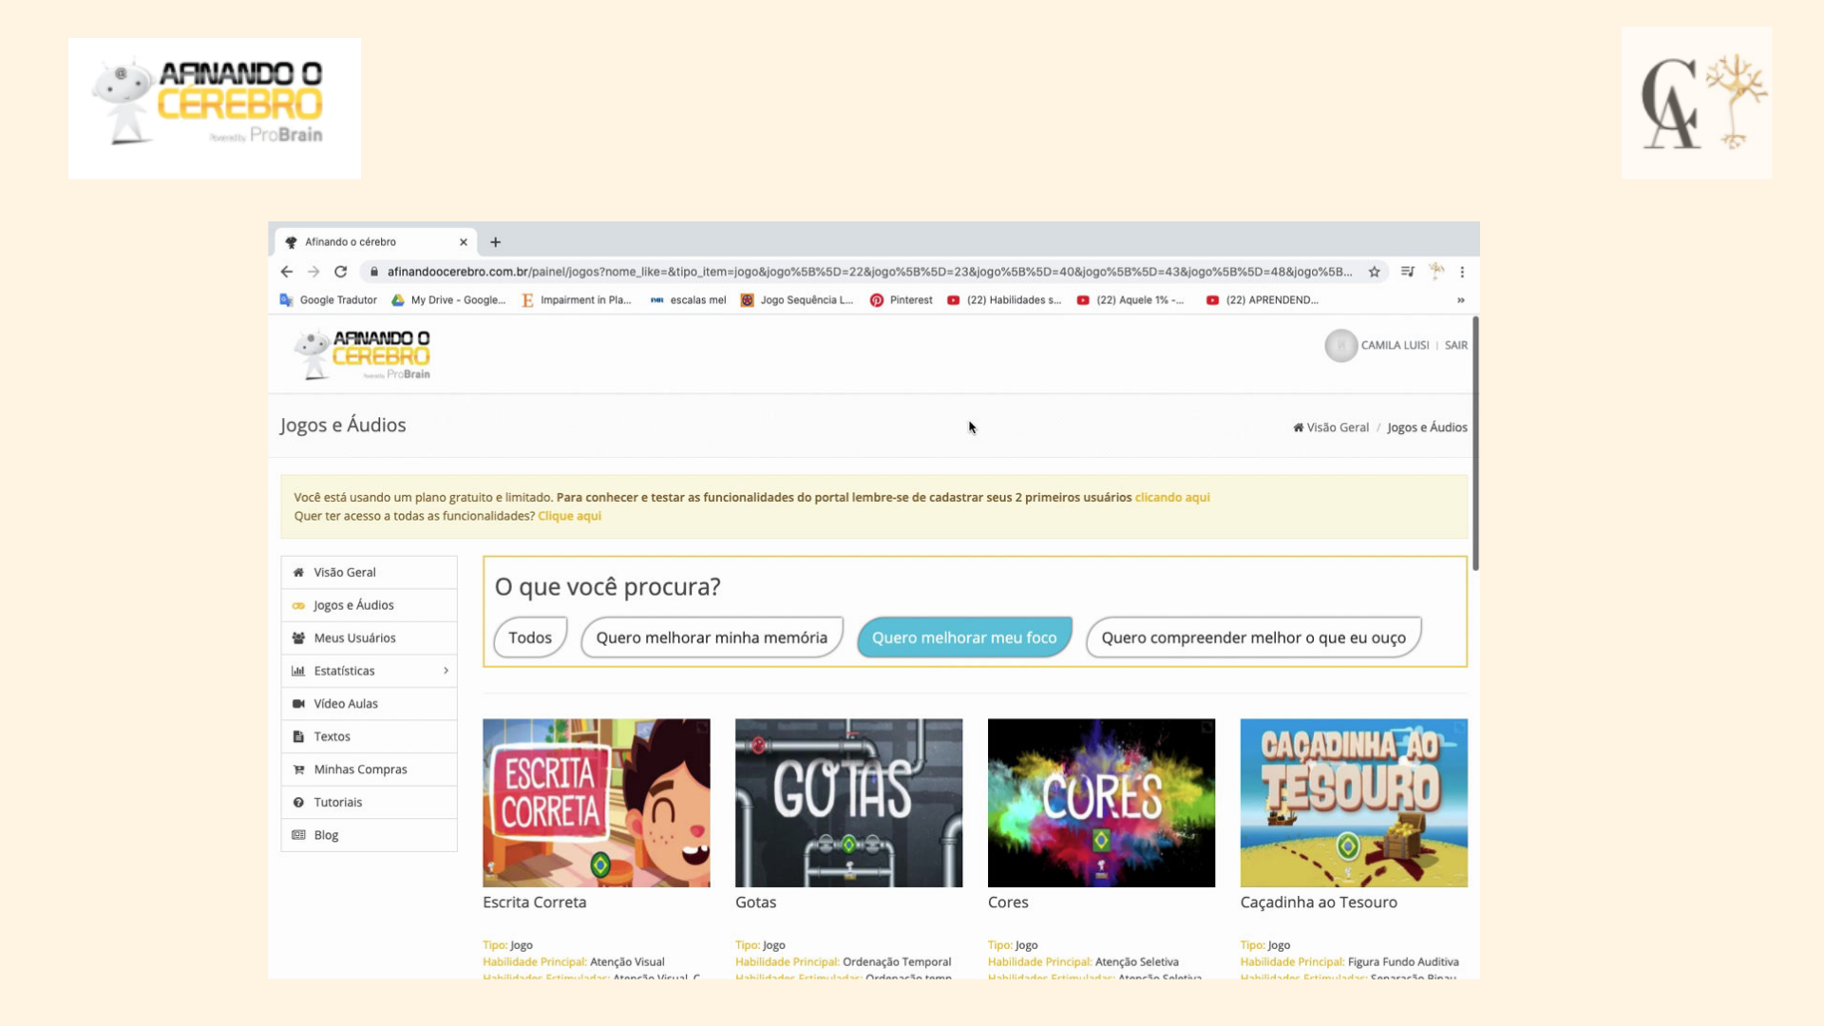Click Camila Luisi profile avatar

click(1340, 346)
